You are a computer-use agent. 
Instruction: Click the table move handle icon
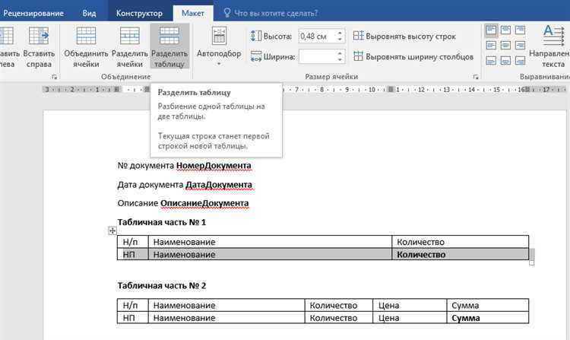[112, 230]
